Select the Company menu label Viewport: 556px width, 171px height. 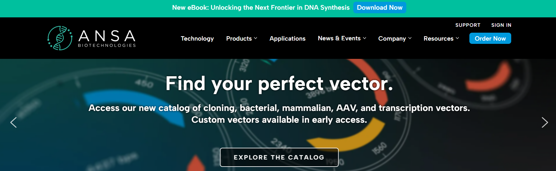pyautogui.click(x=392, y=39)
